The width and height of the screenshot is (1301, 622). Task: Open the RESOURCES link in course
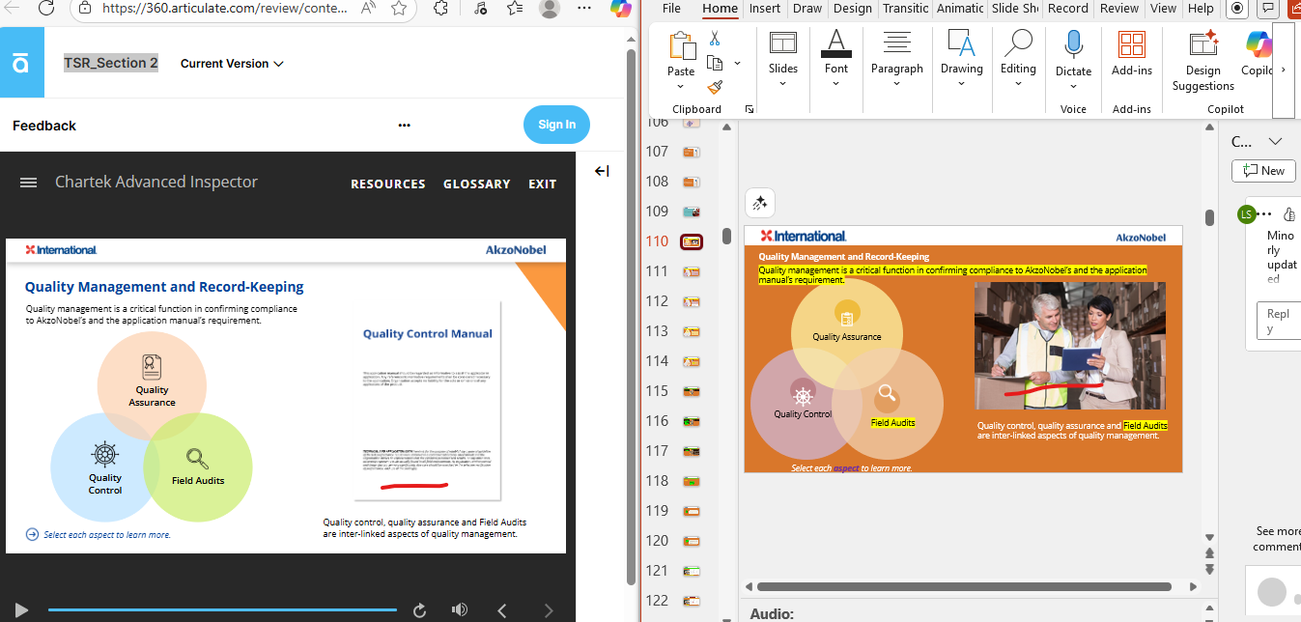click(x=387, y=184)
